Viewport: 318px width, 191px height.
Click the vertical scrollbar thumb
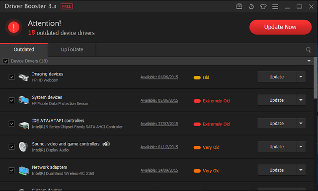coord(316,78)
